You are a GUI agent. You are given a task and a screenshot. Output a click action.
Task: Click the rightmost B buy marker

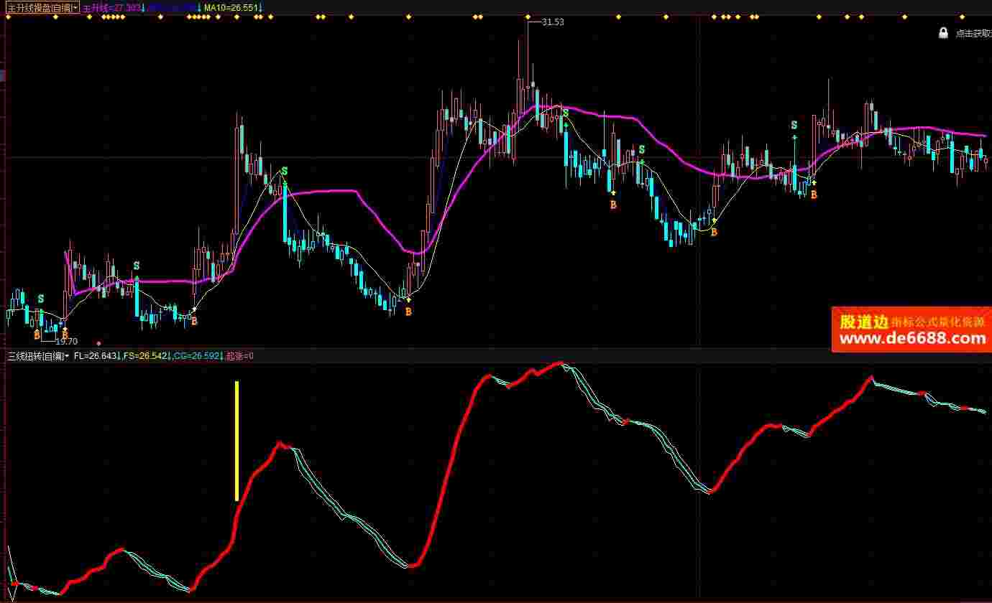(814, 195)
